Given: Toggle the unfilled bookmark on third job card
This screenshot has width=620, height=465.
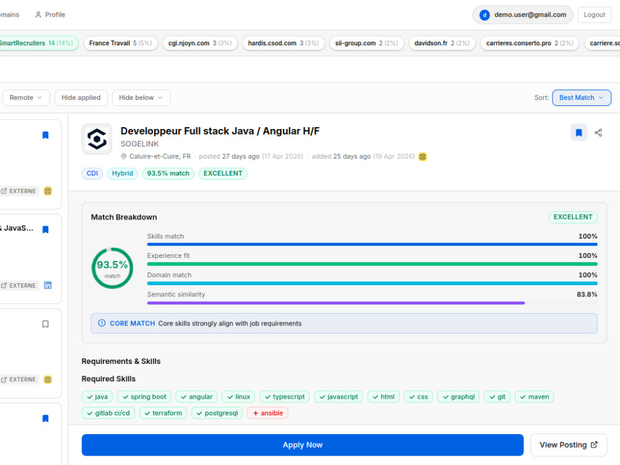Looking at the screenshot, I should (x=45, y=324).
